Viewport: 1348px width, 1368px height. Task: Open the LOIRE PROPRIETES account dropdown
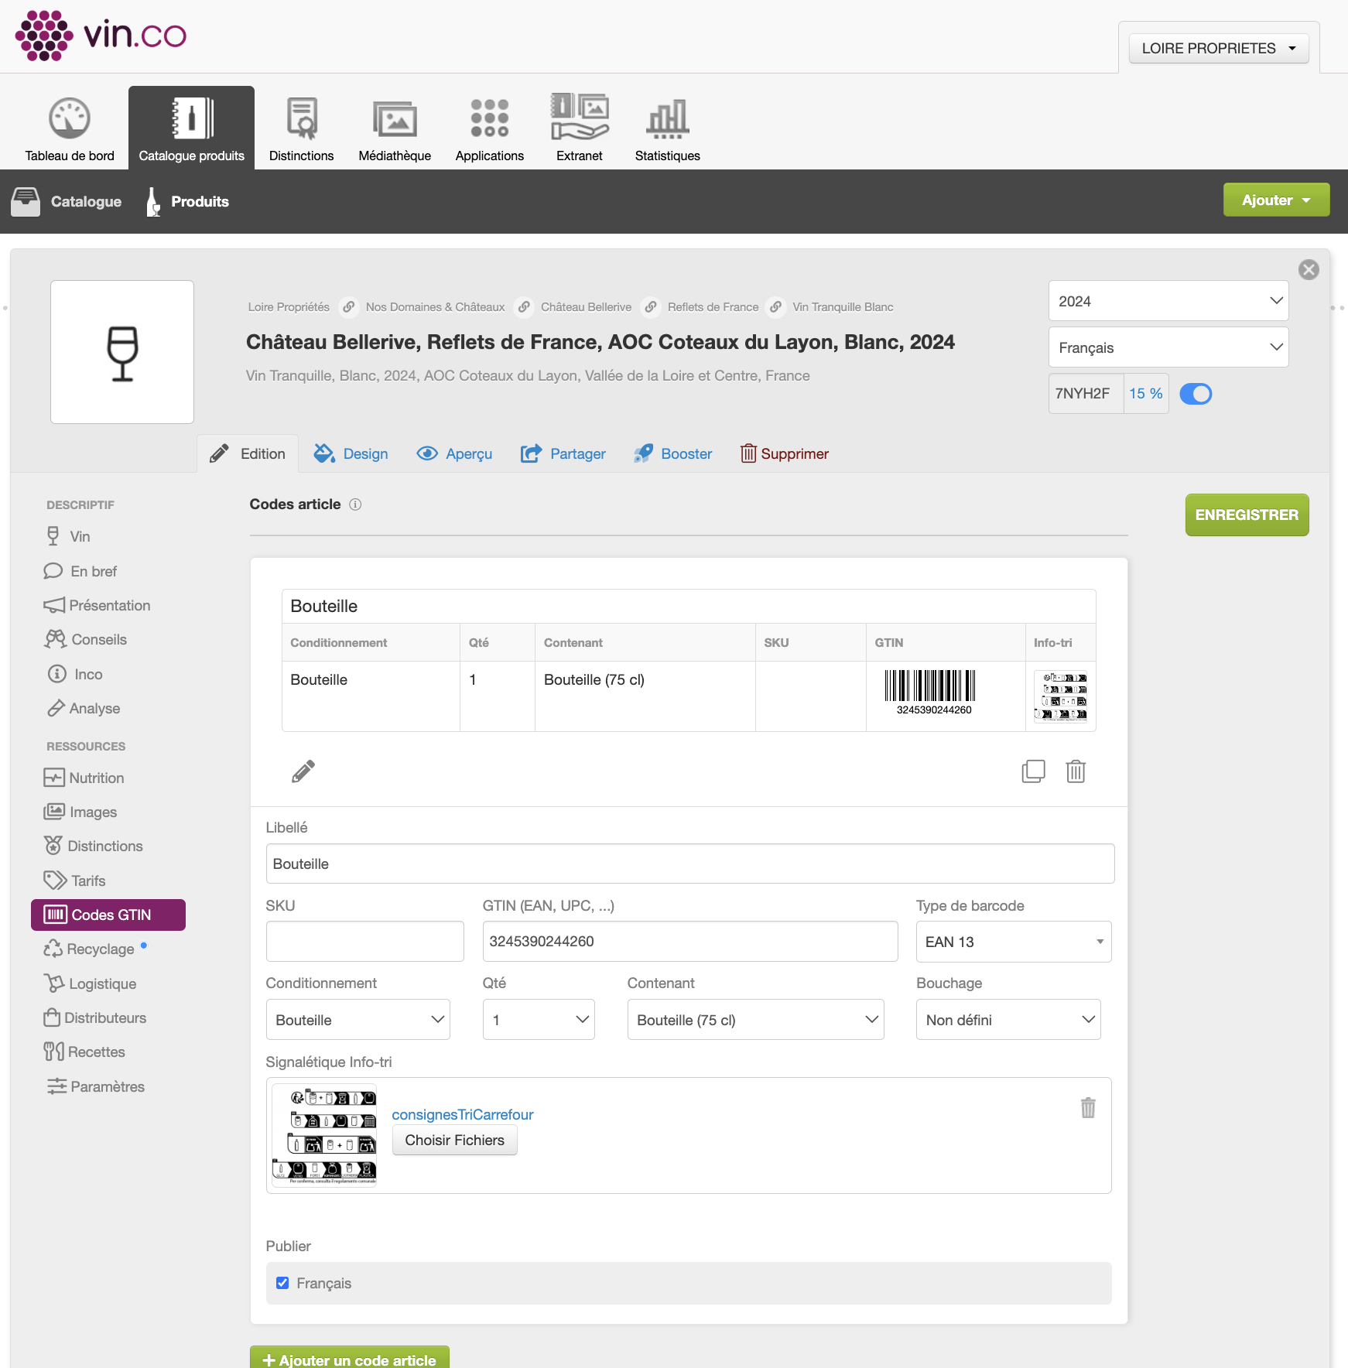tap(1219, 48)
